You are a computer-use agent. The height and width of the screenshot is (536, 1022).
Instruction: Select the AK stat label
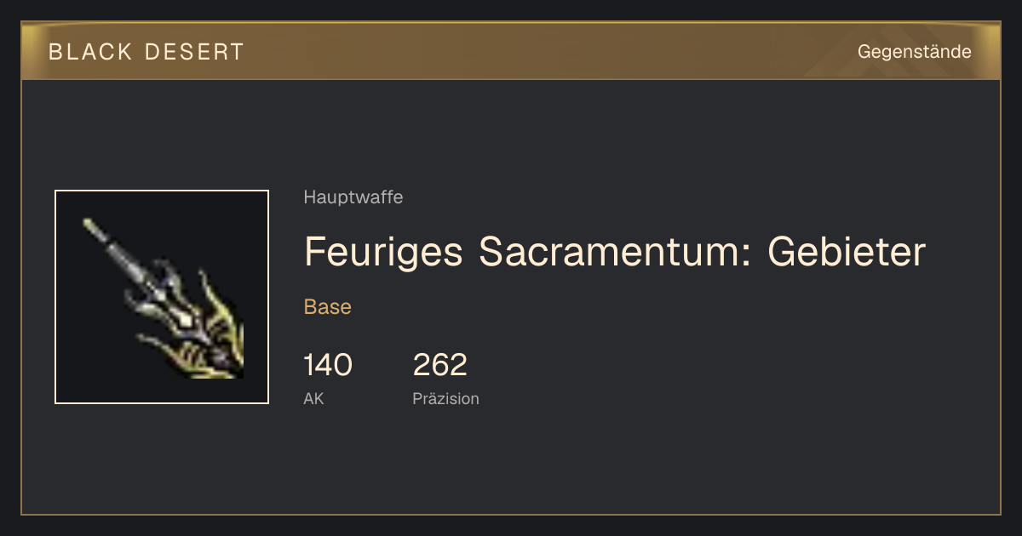click(313, 399)
